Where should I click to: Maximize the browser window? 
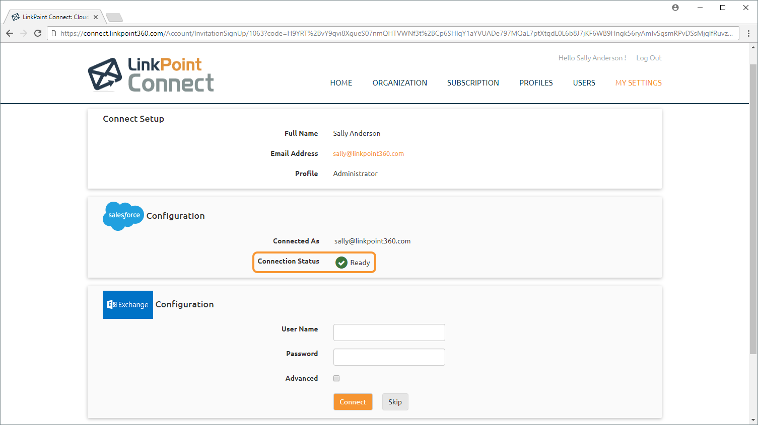tap(723, 8)
